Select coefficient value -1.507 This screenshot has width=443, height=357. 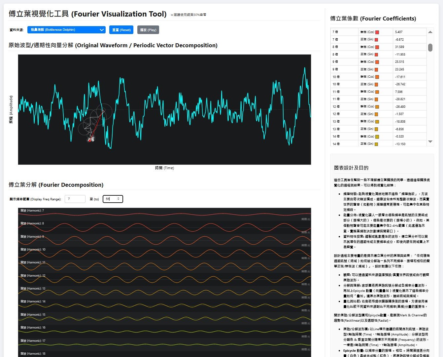pyautogui.click(x=399, y=114)
